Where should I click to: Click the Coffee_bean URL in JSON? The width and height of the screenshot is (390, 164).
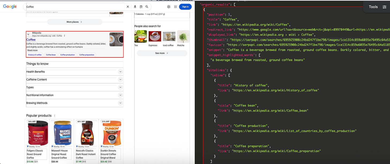270,111
